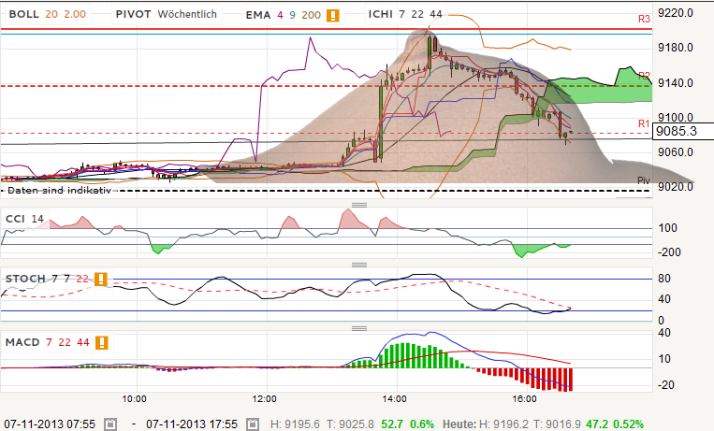Viewport: 714px width, 431px height.
Task: Click the 10:00 time axis label
Action: click(x=135, y=399)
